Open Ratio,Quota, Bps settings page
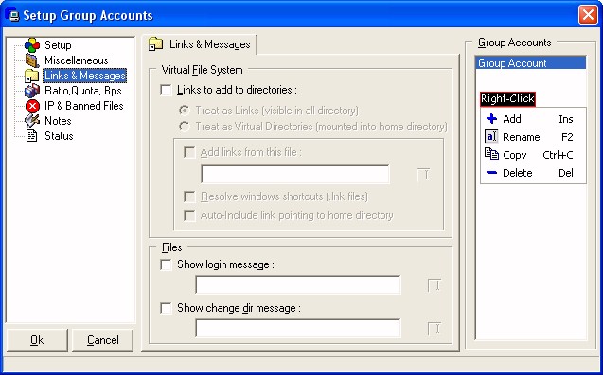This screenshot has width=603, height=375. coord(83,91)
